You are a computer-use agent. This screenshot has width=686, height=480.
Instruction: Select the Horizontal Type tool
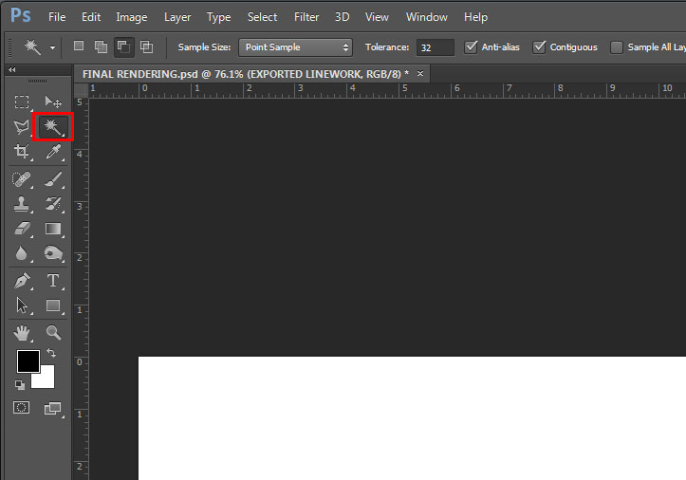point(53,281)
